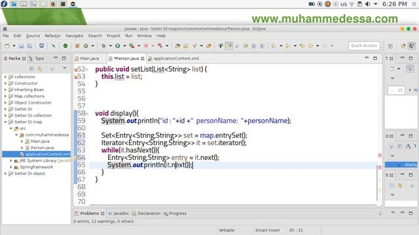Collapse the Setter DI map project
Screen dimensions: 419x235
(x=5, y=122)
